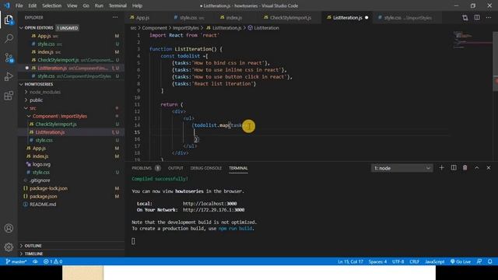Click the Spaces: 4 indentation setting

[377, 261]
